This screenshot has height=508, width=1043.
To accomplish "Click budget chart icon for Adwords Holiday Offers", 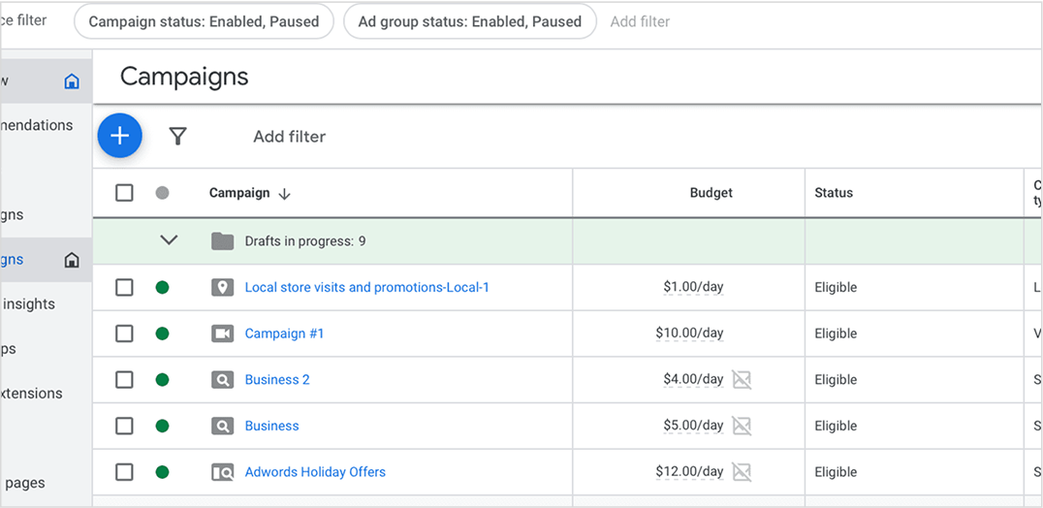I will (x=742, y=472).
